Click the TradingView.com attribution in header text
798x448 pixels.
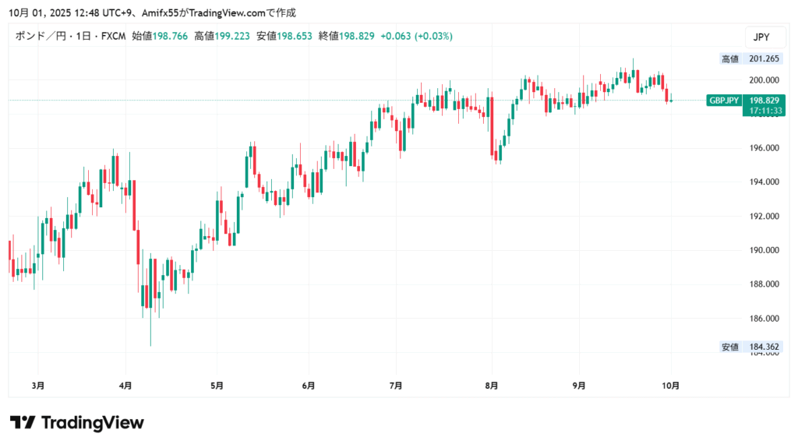[x=207, y=13]
